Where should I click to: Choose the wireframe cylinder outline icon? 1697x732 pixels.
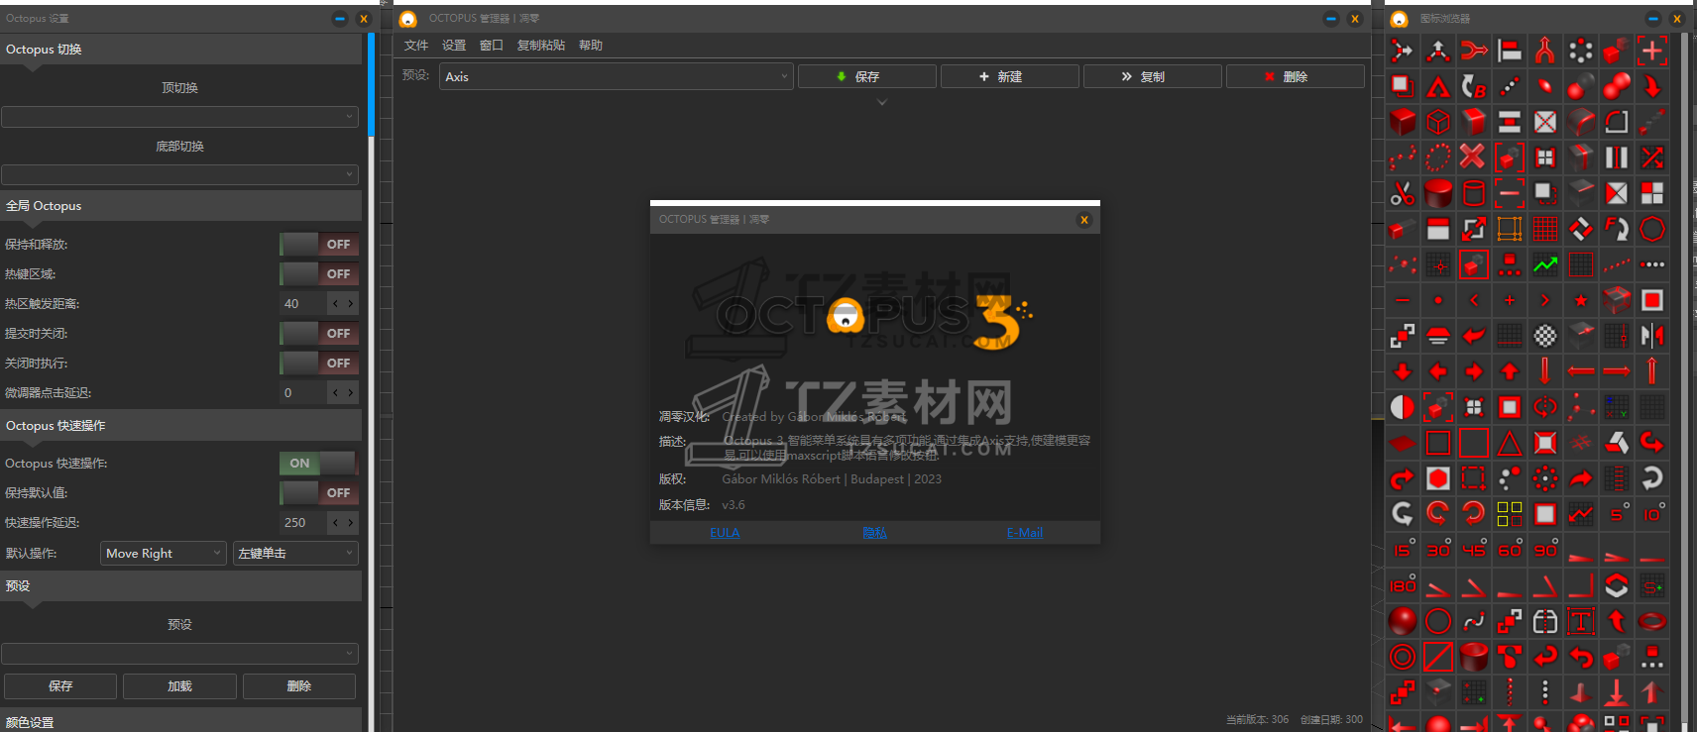1474,193
